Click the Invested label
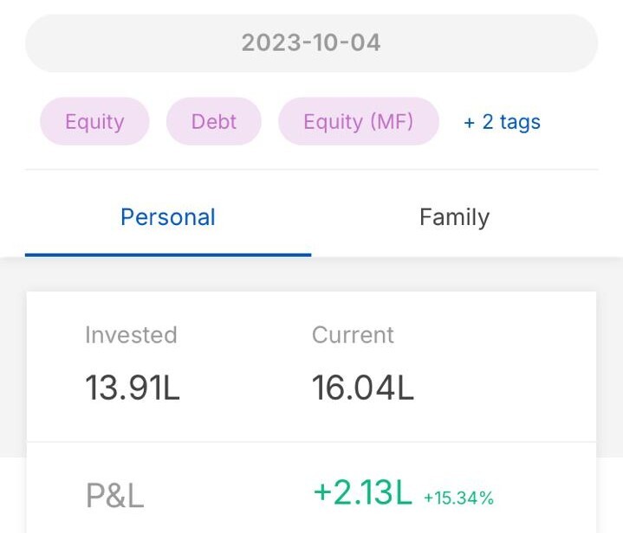 (131, 335)
